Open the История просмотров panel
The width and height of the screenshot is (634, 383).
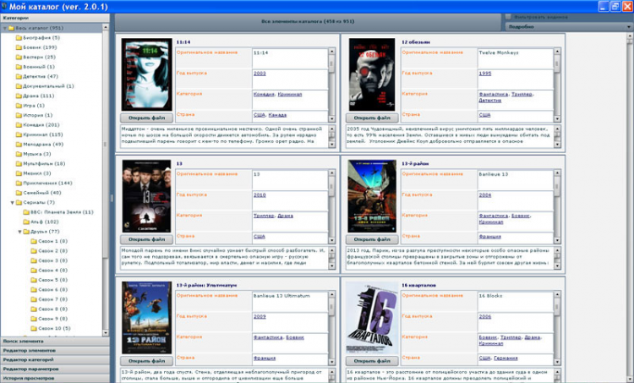click(55, 379)
